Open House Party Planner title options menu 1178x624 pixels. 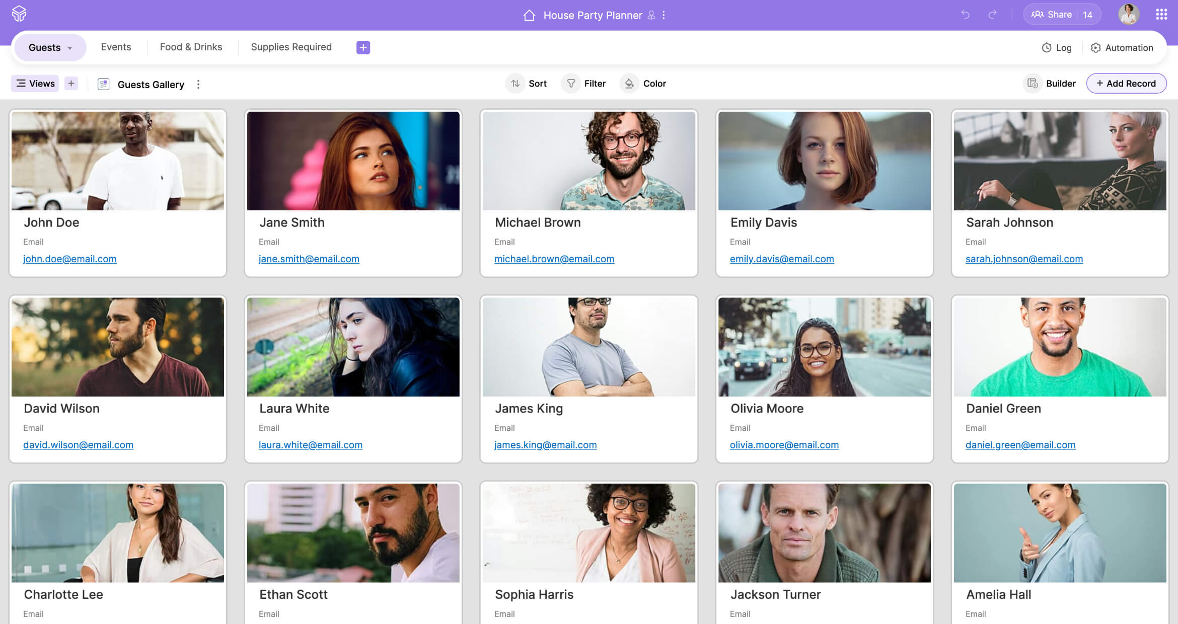(664, 15)
